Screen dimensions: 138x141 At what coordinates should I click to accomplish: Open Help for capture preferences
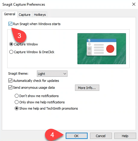tap(125, 136)
